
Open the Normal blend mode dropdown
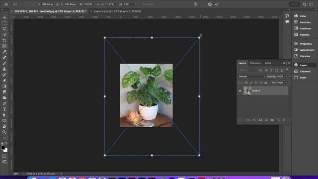pos(252,77)
